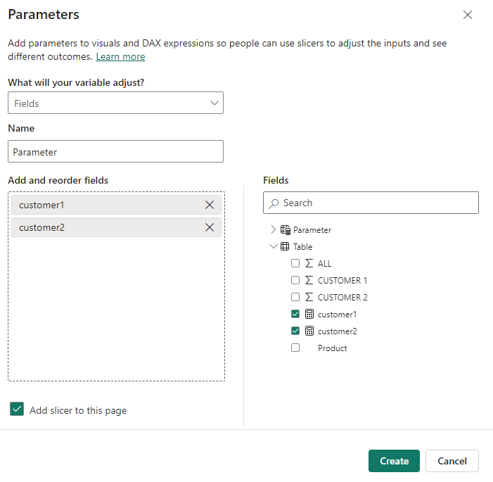Viewport: 493px width, 482px height.
Task: Click the Name input field
Action: click(x=116, y=152)
